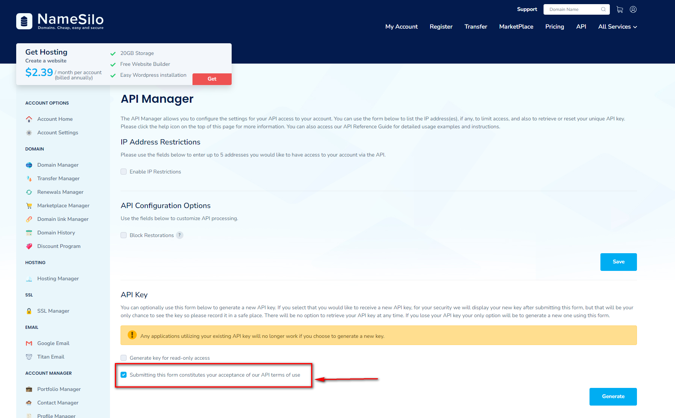Open MarketPlace in top navigation
Viewport: 675px width, 418px height.
pyautogui.click(x=516, y=27)
